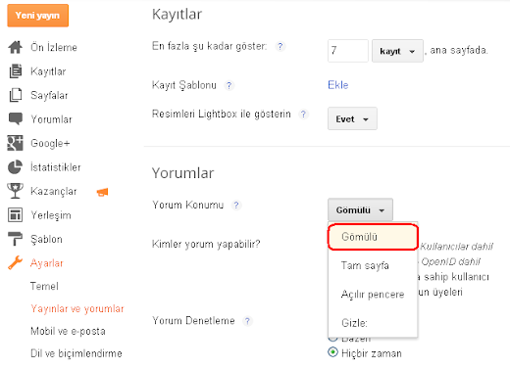510x369 pixels.
Task: Click the Kazançlar trophy icon
Action: coord(15,191)
